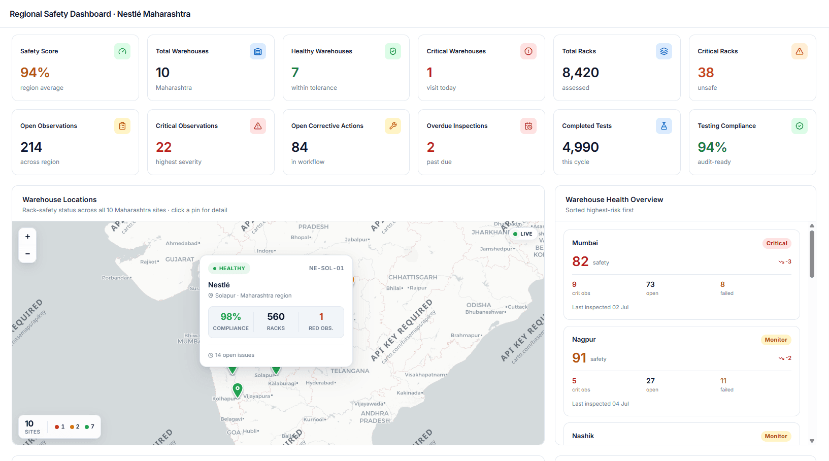Click Mumbai's 9 crit obs value
829x461 pixels.
574,284
